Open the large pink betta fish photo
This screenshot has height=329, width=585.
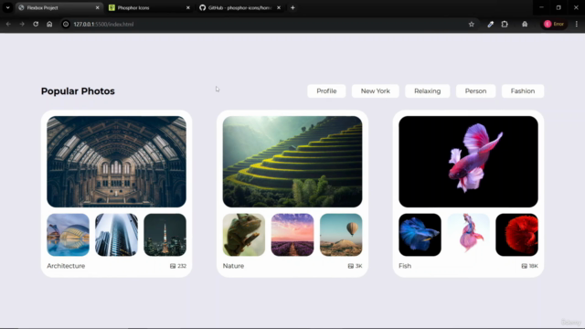[x=468, y=162]
